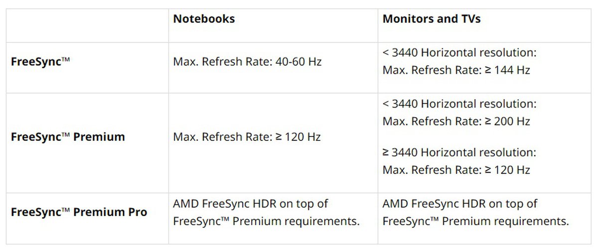Screen dimensions: 598x251
Task: Click "Max. Refresh Rate:" label before 144 Hz
Action: (x=430, y=70)
